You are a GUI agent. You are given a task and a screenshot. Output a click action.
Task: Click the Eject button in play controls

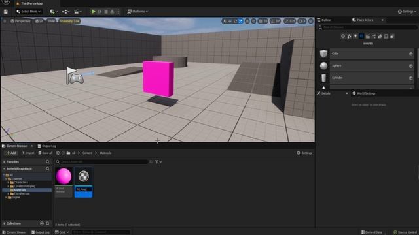[x=112, y=12]
